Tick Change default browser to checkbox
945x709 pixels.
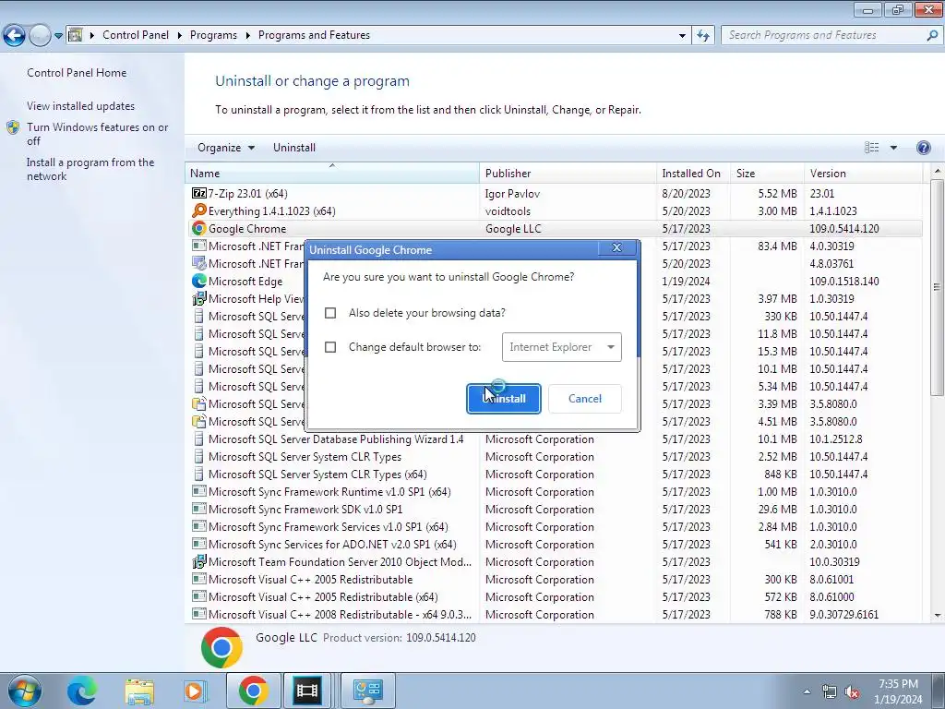coord(330,347)
